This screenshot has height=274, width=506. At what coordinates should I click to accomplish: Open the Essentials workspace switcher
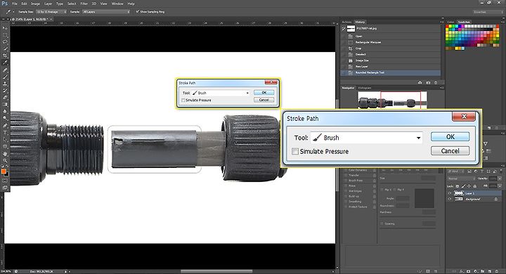pyautogui.click(x=488, y=12)
